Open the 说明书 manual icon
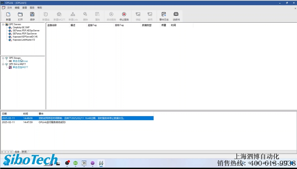297x169 pixels. point(176,16)
